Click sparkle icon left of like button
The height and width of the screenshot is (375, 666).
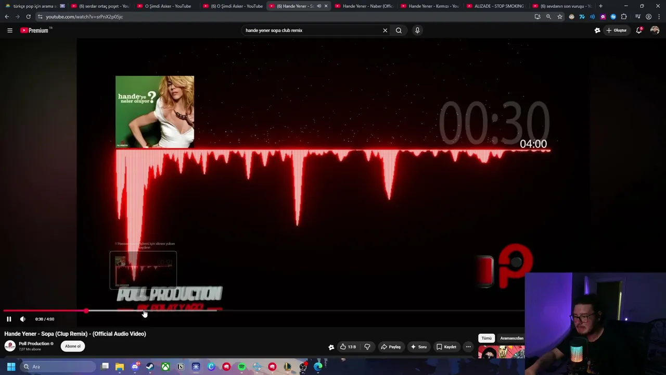pyautogui.click(x=331, y=347)
